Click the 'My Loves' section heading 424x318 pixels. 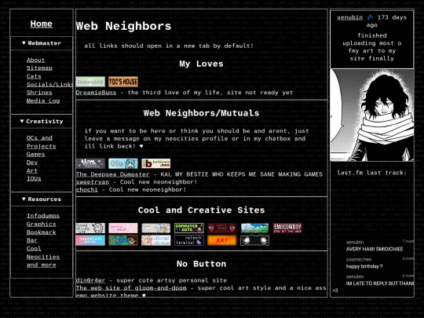click(x=202, y=64)
